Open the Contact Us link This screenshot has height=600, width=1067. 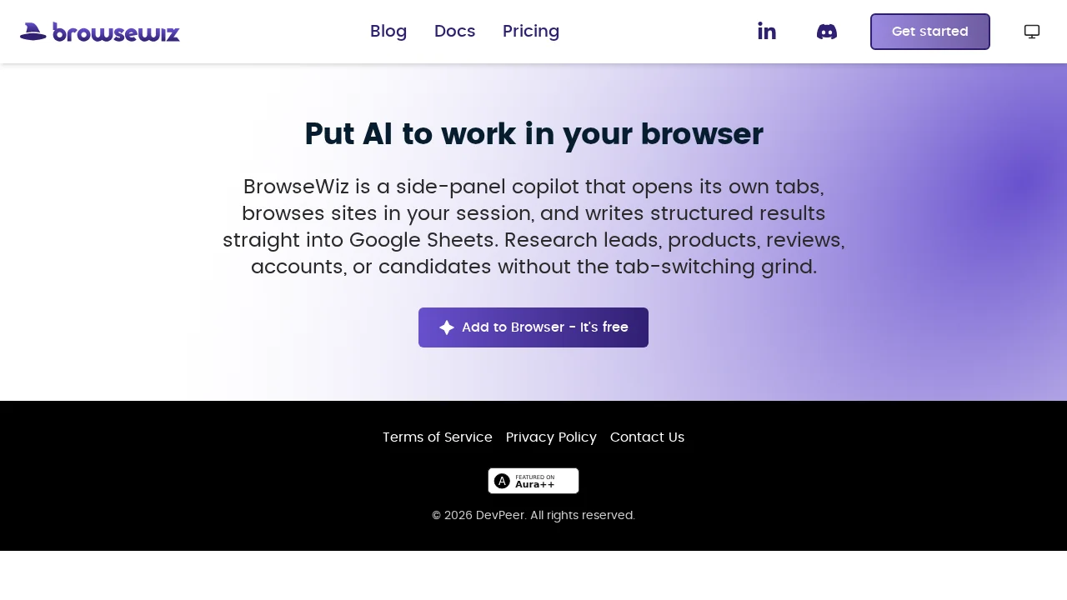(647, 437)
